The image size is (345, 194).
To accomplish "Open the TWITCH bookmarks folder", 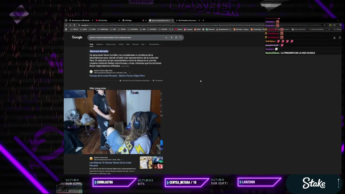I will click(74, 29).
